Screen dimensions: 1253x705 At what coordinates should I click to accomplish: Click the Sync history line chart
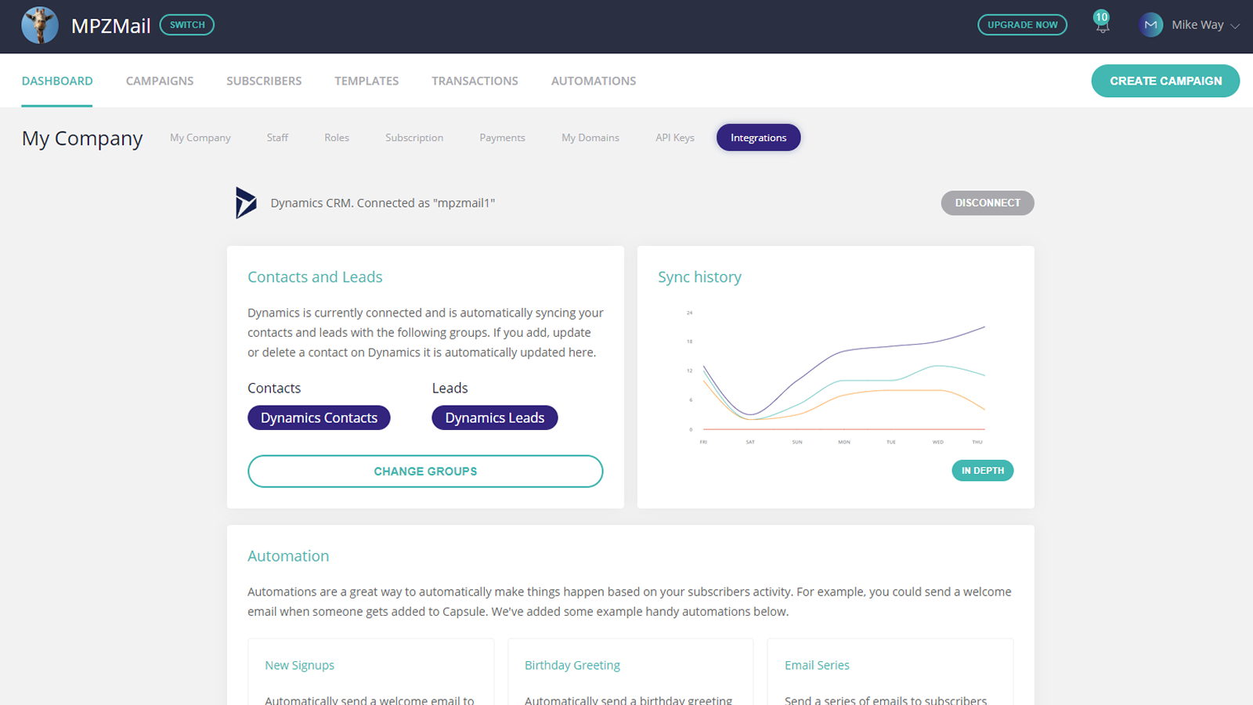coord(836,378)
